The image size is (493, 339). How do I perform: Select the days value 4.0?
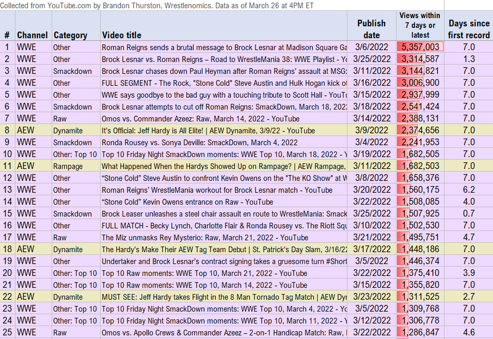tap(469, 202)
